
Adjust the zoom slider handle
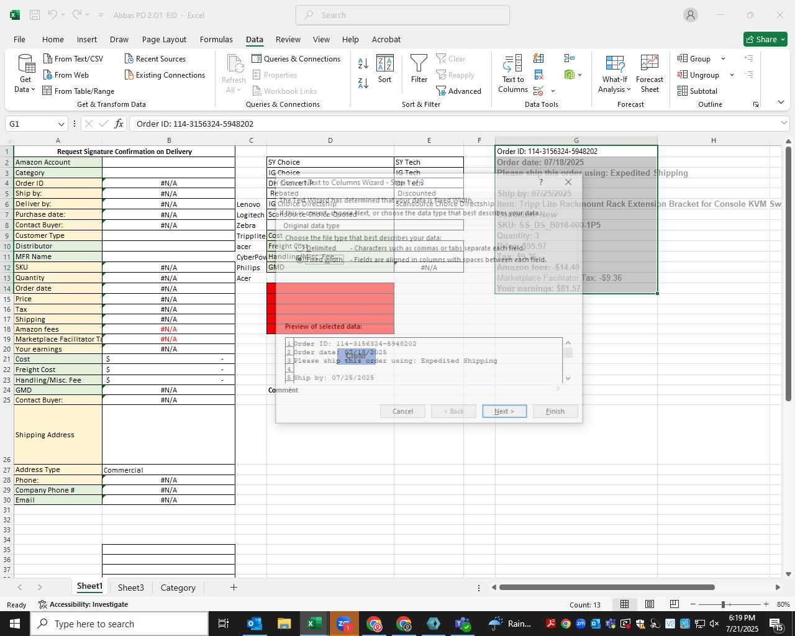pos(723,604)
